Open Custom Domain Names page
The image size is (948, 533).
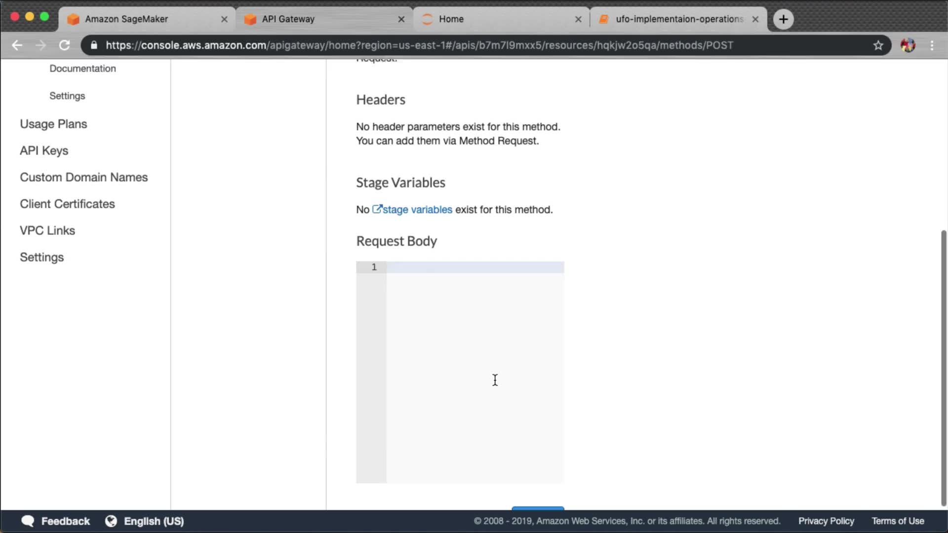[x=83, y=177]
